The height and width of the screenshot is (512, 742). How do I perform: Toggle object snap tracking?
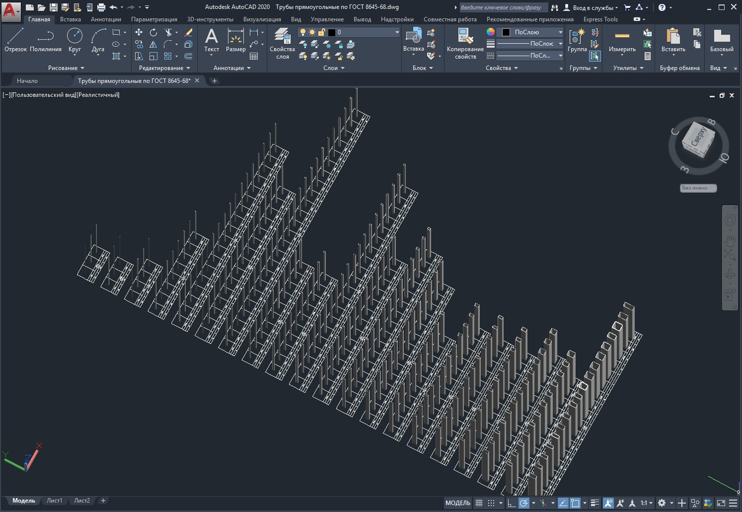click(563, 503)
